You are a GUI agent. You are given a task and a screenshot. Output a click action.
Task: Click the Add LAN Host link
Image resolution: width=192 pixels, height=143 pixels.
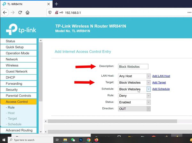click(161, 76)
